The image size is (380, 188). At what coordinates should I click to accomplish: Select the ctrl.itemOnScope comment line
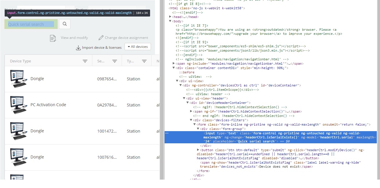[x=222, y=90]
